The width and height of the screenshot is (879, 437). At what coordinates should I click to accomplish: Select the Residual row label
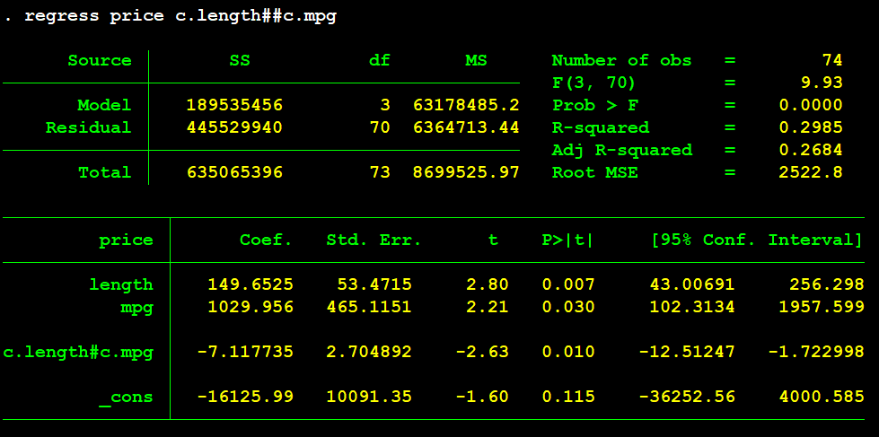tap(88, 127)
